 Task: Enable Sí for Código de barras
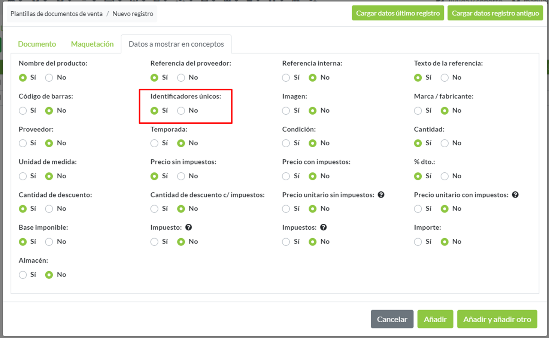point(23,111)
